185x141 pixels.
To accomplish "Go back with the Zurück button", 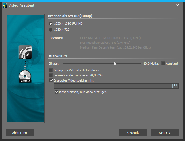I will tap(133, 133).
